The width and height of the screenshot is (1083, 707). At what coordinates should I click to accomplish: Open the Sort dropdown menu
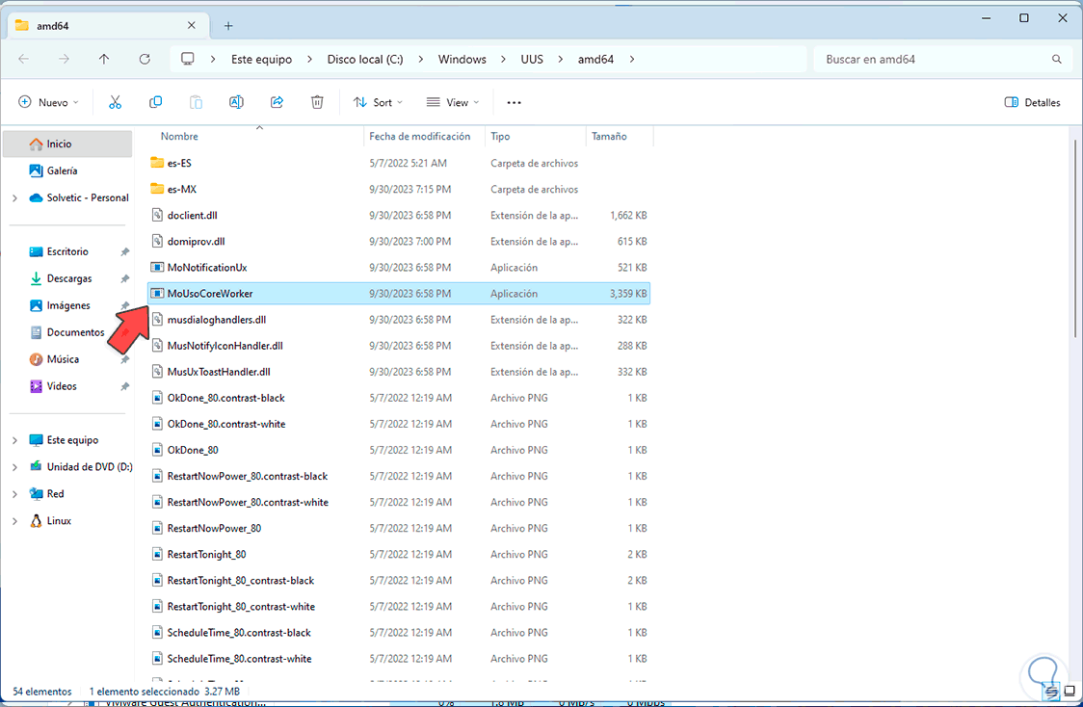pos(378,102)
